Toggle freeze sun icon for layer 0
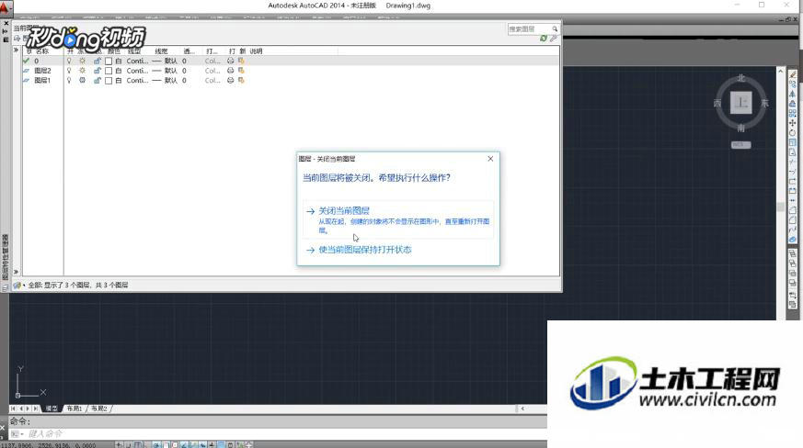Screen dimensions: 803x448 (x=82, y=61)
